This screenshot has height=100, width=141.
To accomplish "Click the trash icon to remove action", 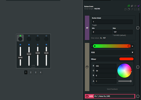I will (139, 9).
